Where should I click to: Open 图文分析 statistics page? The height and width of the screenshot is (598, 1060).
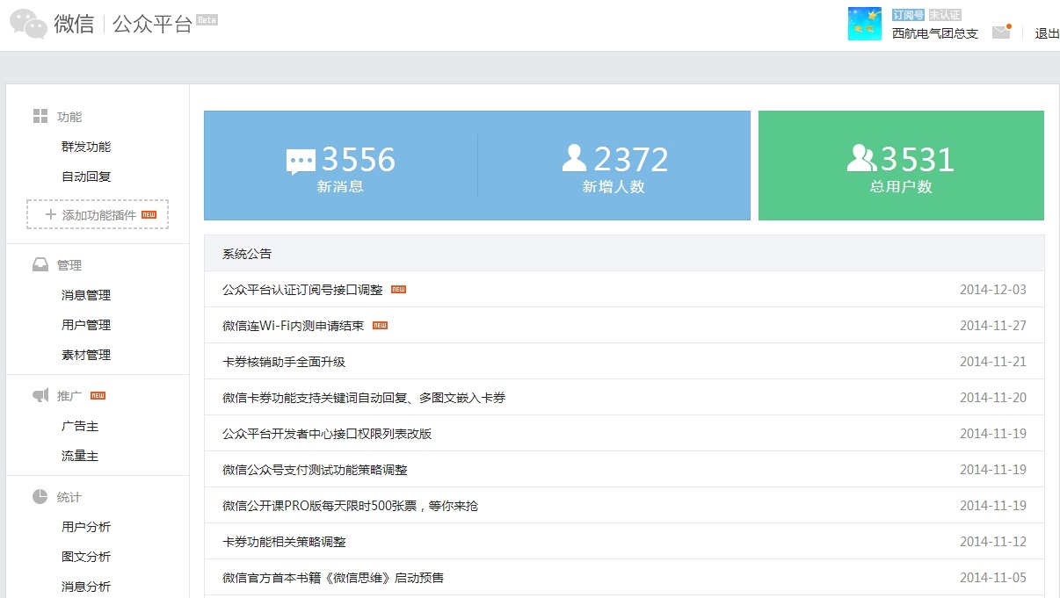(x=86, y=557)
